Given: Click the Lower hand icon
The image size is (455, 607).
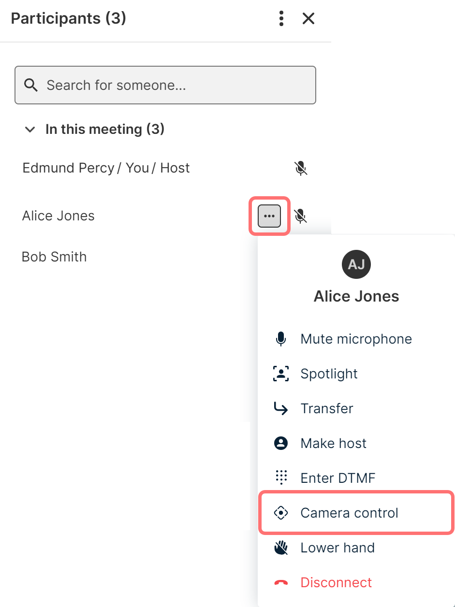Looking at the screenshot, I should pyautogui.click(x=281, y=548).
